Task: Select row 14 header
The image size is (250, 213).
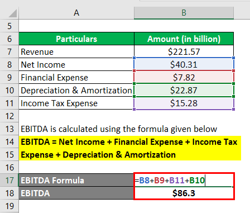Action: [9, 141]
